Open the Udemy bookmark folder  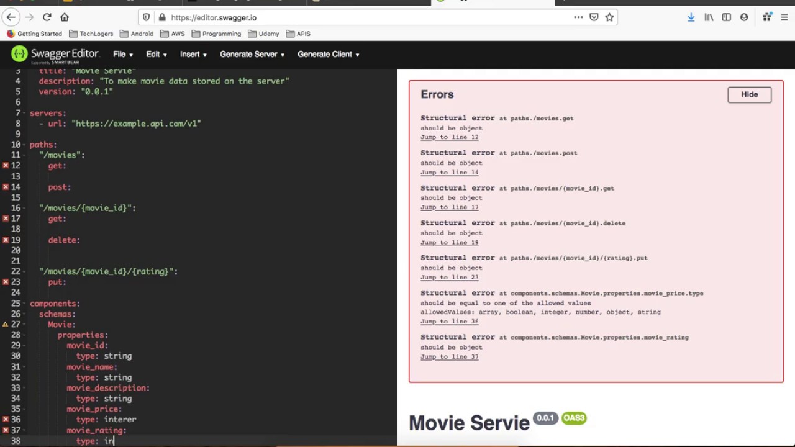pyautogui.click(x=263, y=34)
